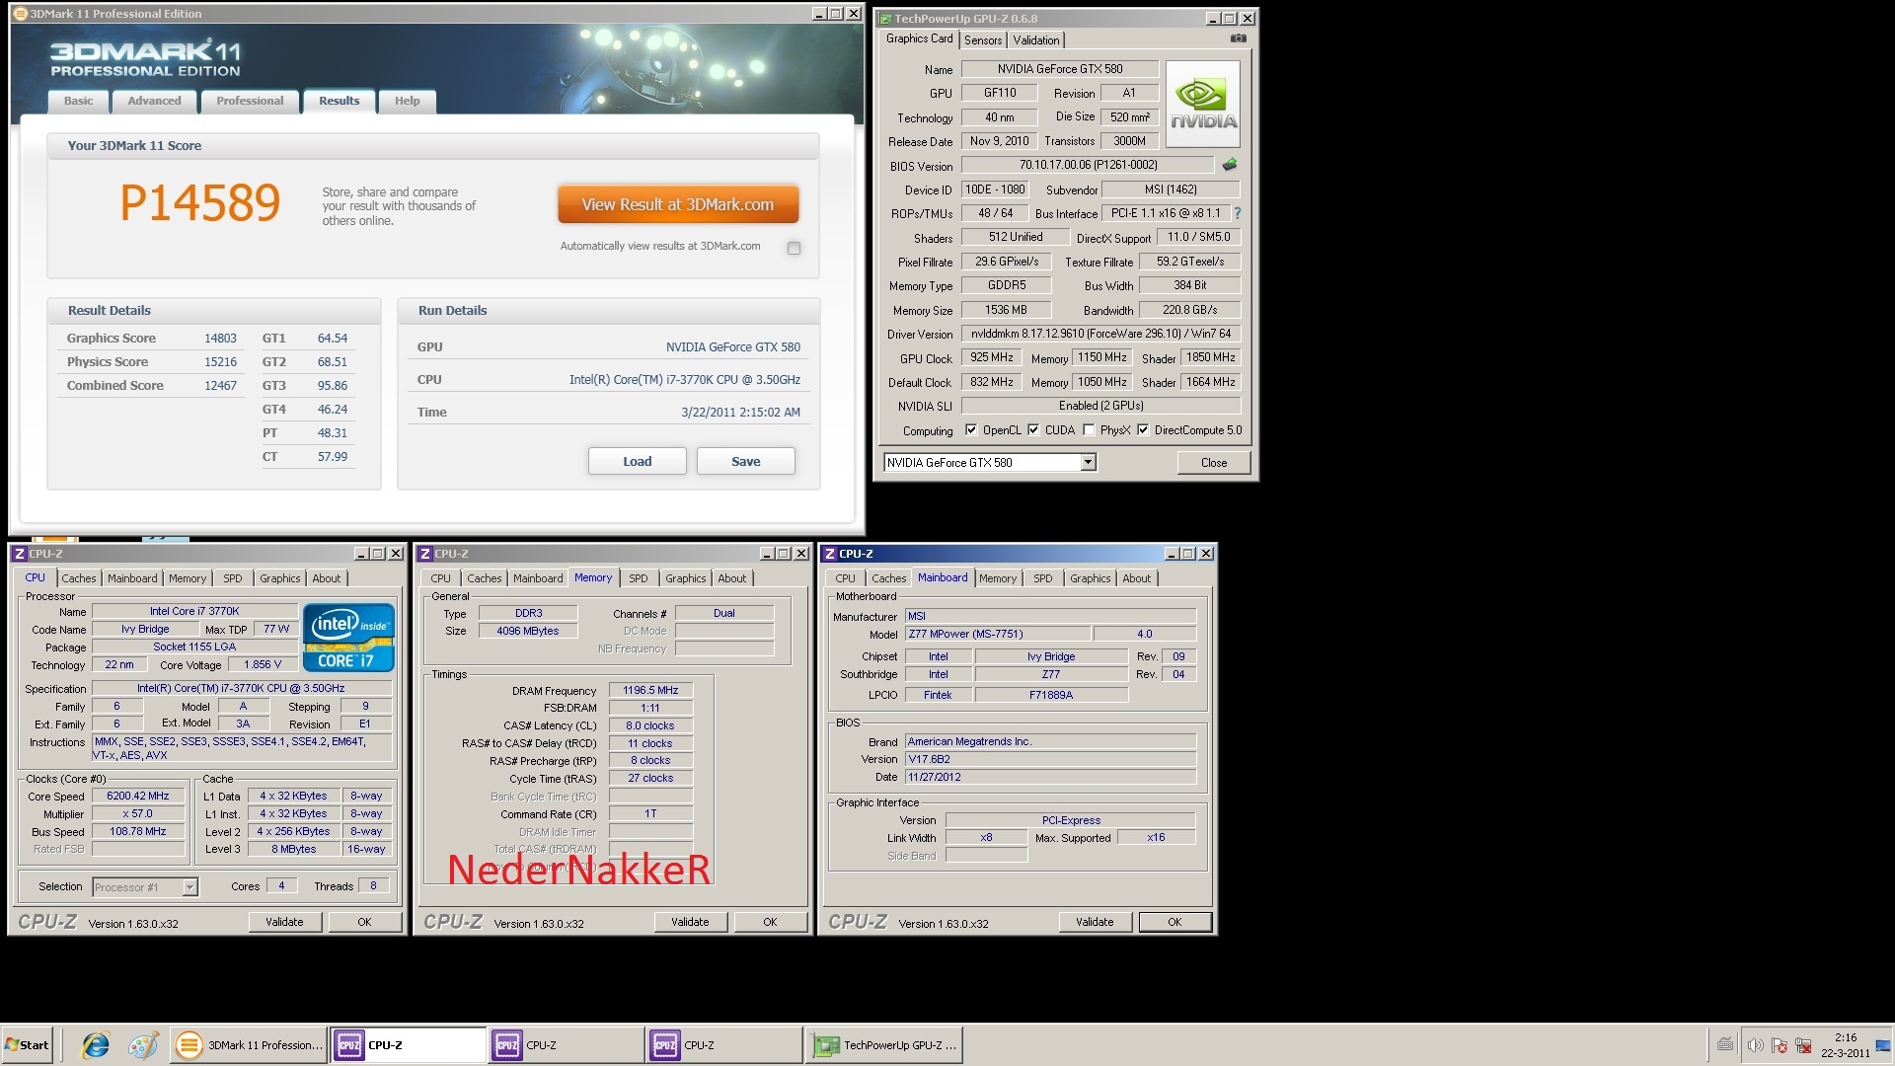Enable the PhysX checkbox
This screenshot has width=1895, height=1066.
(x=1089, y=430)
